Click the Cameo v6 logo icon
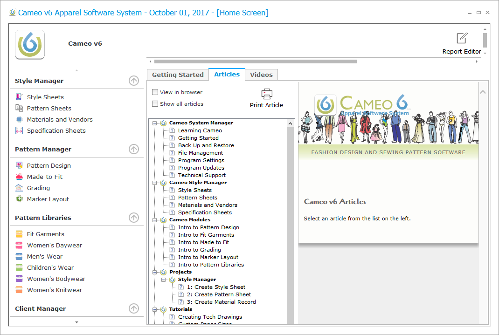The height and width of the screenshot is (335, 499). click(x=29, y=45)
